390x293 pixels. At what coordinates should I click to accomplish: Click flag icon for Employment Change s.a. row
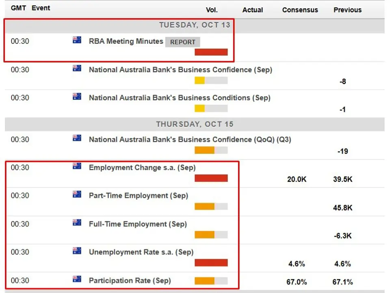point(77,166)
